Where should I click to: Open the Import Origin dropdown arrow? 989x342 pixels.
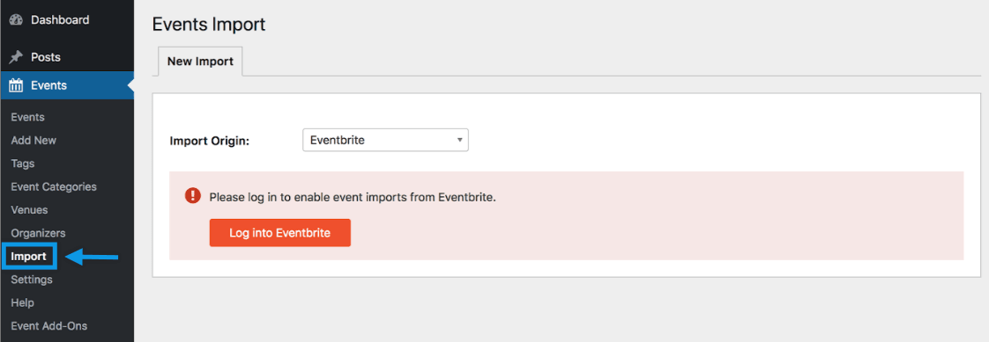(460, 140)
